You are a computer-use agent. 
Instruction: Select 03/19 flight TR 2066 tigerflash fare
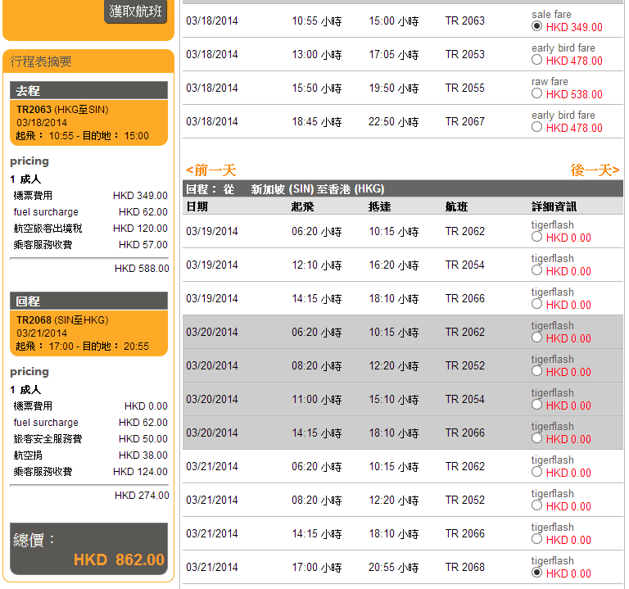pyautogui.click(x=537, y=305)
